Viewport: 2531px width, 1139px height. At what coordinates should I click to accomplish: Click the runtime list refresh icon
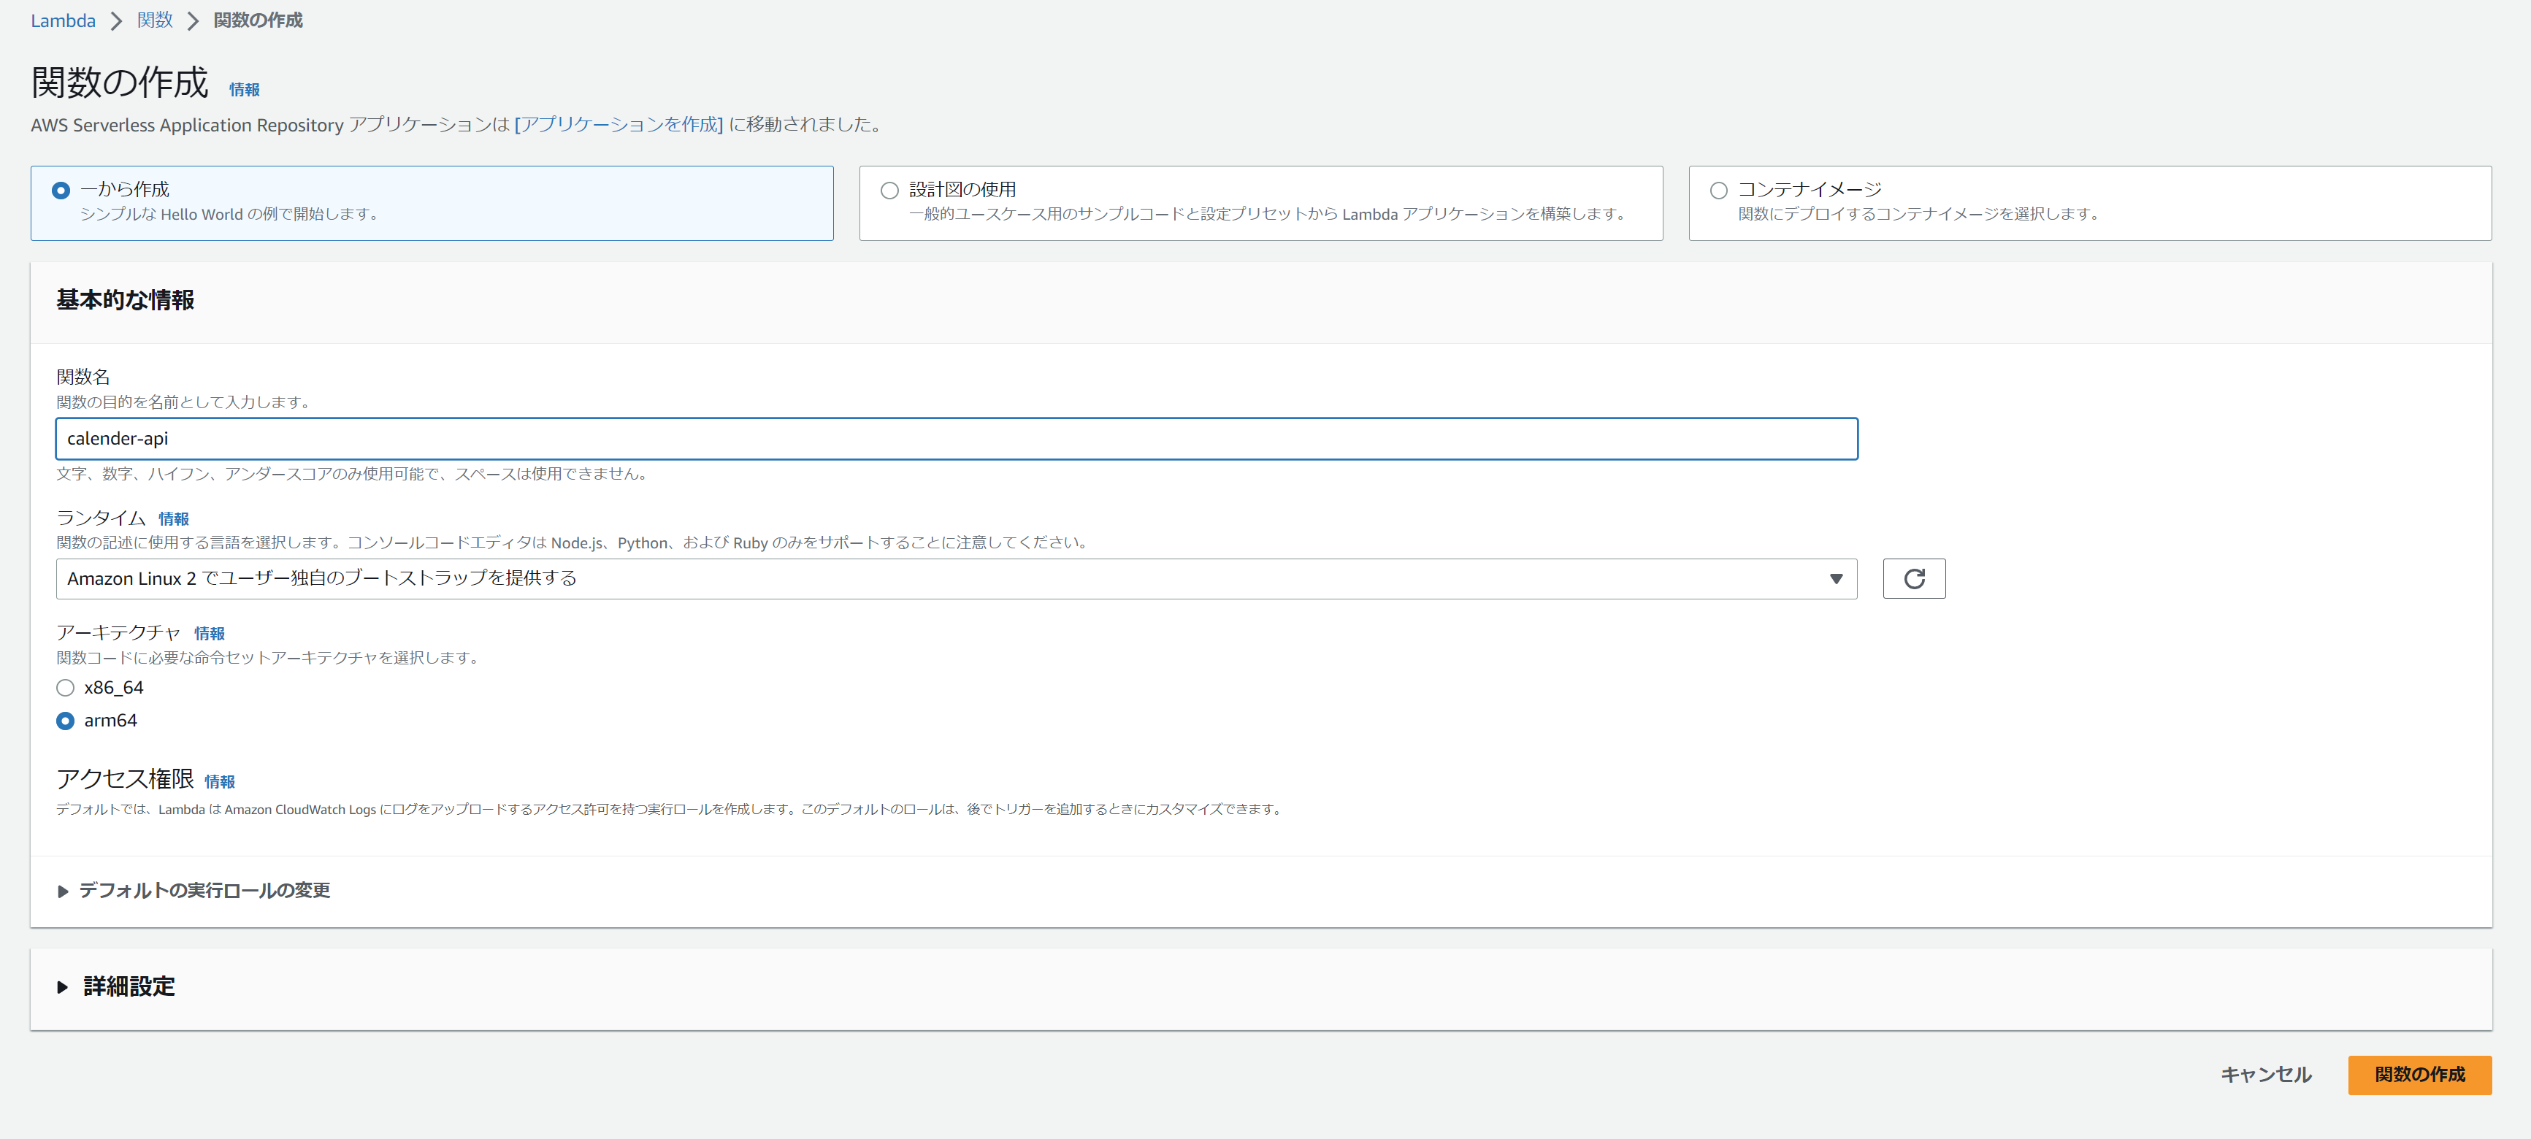[x=1913, y=578]
